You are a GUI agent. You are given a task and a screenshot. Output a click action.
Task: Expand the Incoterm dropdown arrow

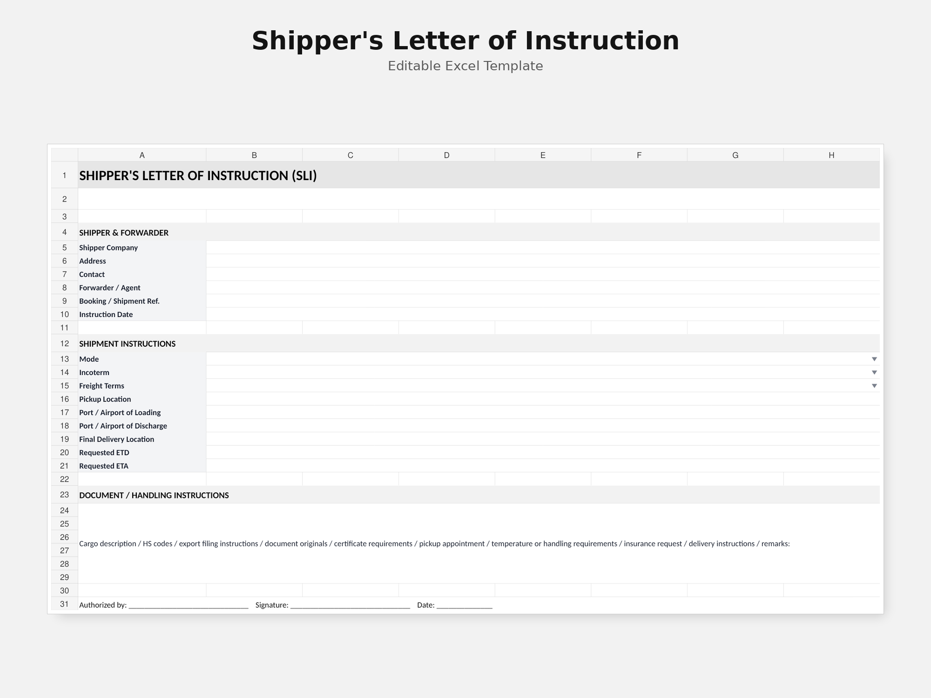874,372
